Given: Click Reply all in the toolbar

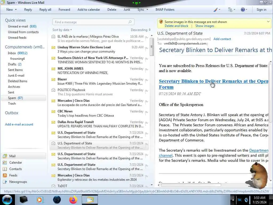Looking at the screenshot, I should 45,10.
